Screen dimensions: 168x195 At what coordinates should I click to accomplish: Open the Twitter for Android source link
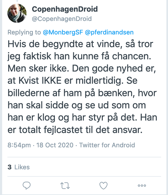pos(107,145)
